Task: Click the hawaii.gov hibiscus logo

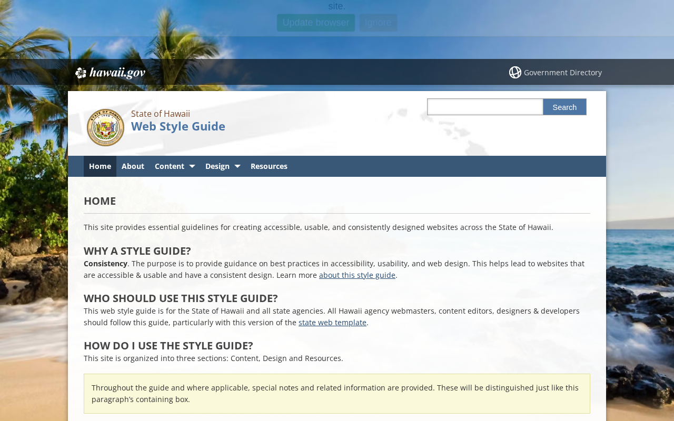Action: tap(110, 73)
